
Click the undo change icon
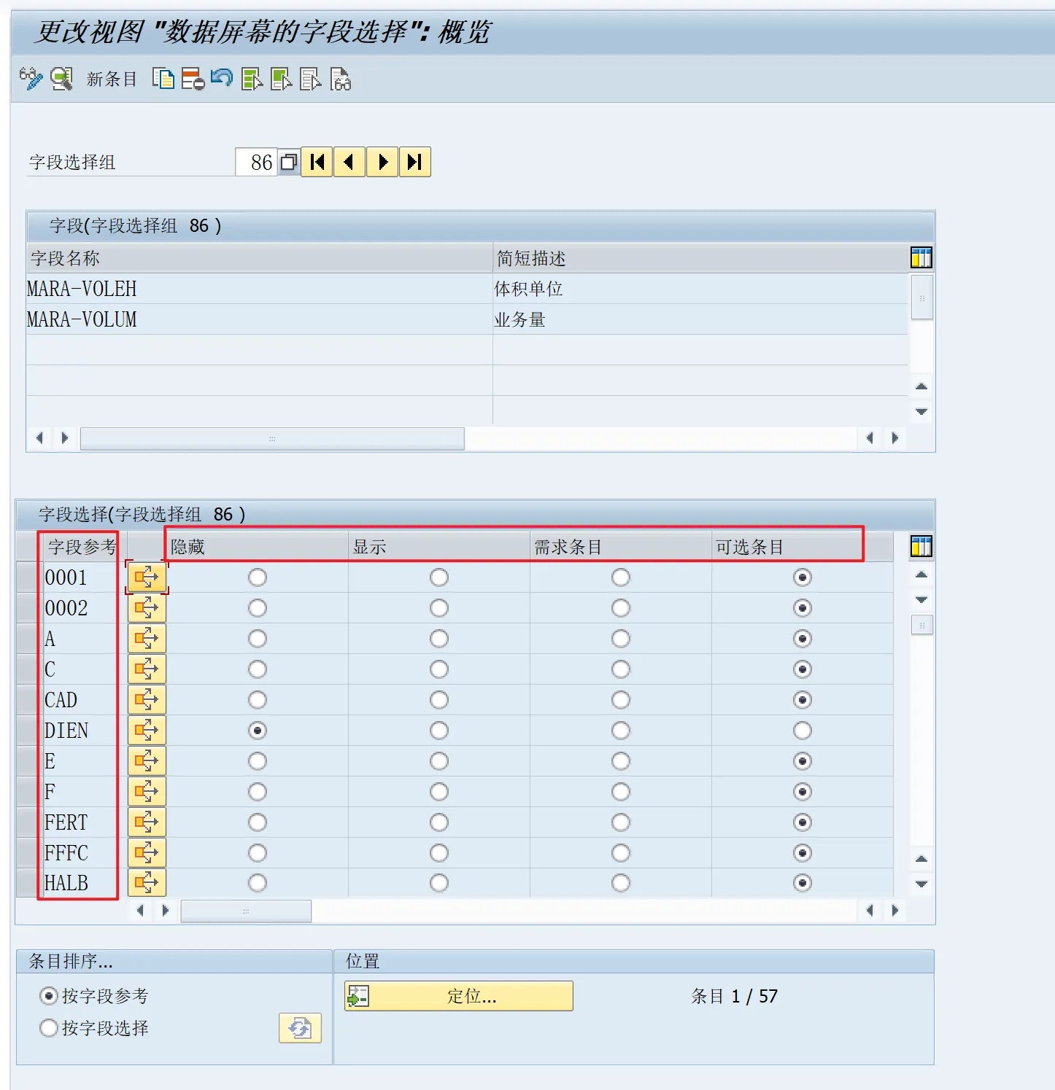[x=222, y=78]
